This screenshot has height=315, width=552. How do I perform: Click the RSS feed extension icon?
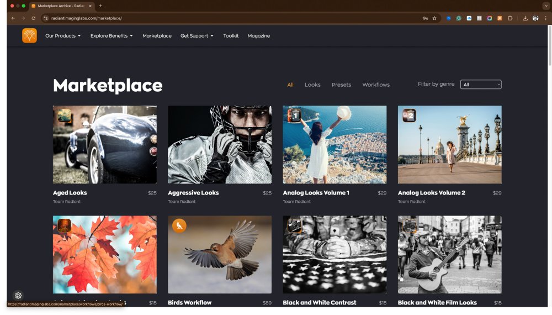(500, 18)
